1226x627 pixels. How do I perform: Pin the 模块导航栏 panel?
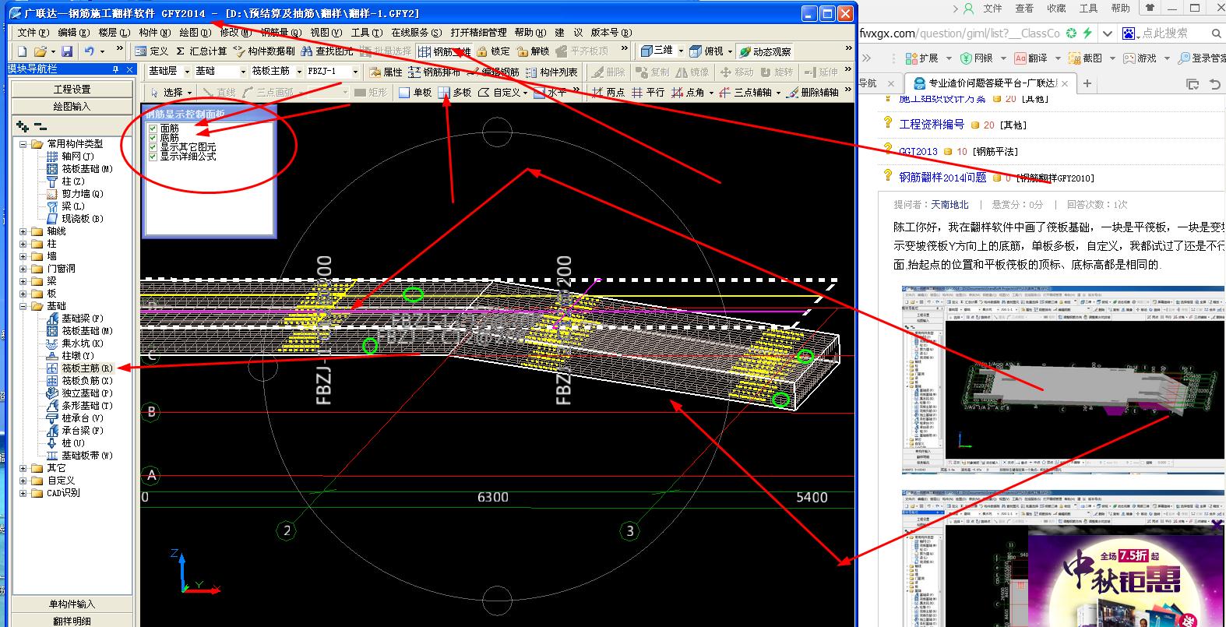click(115, 69)
